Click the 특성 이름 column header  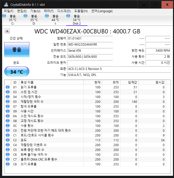click(x=51, y=82)
